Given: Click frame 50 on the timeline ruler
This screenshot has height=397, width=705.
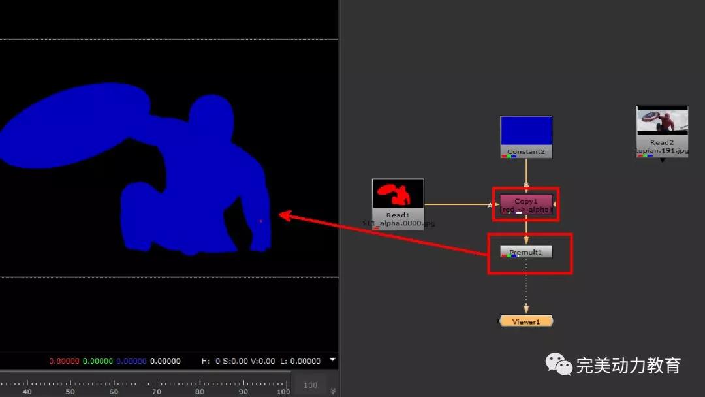Looking at the screenshot, I should [x=70, y=392].
